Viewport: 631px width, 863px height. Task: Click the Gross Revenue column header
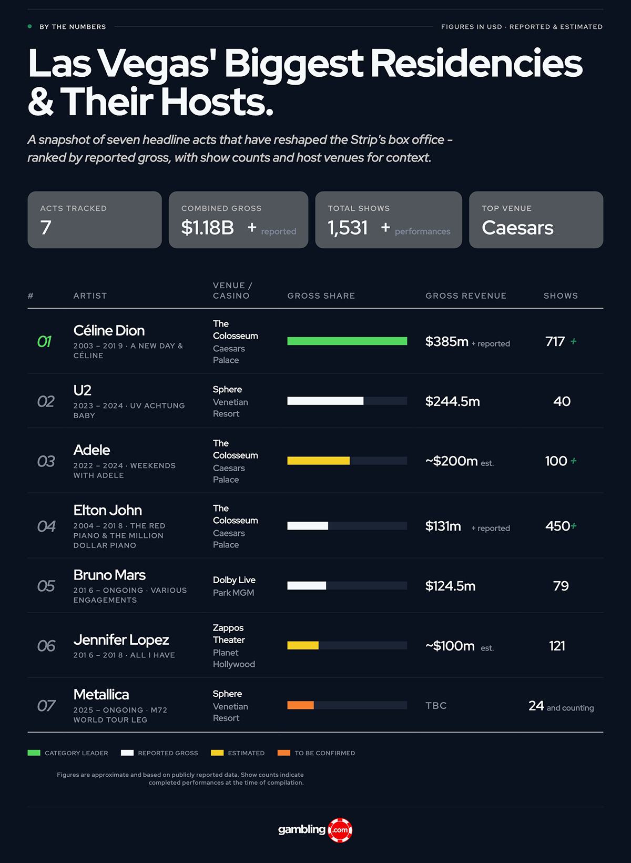[x=466, y=296]
